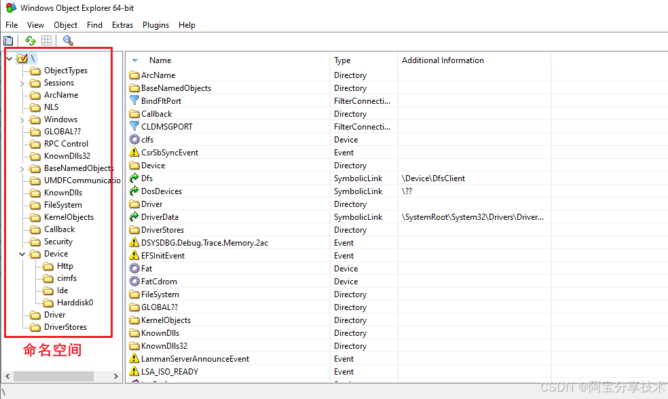Screen dimensions: 668x399
Task: Click the FatCdrom device gear icon
Action: [x=134, y=281]
